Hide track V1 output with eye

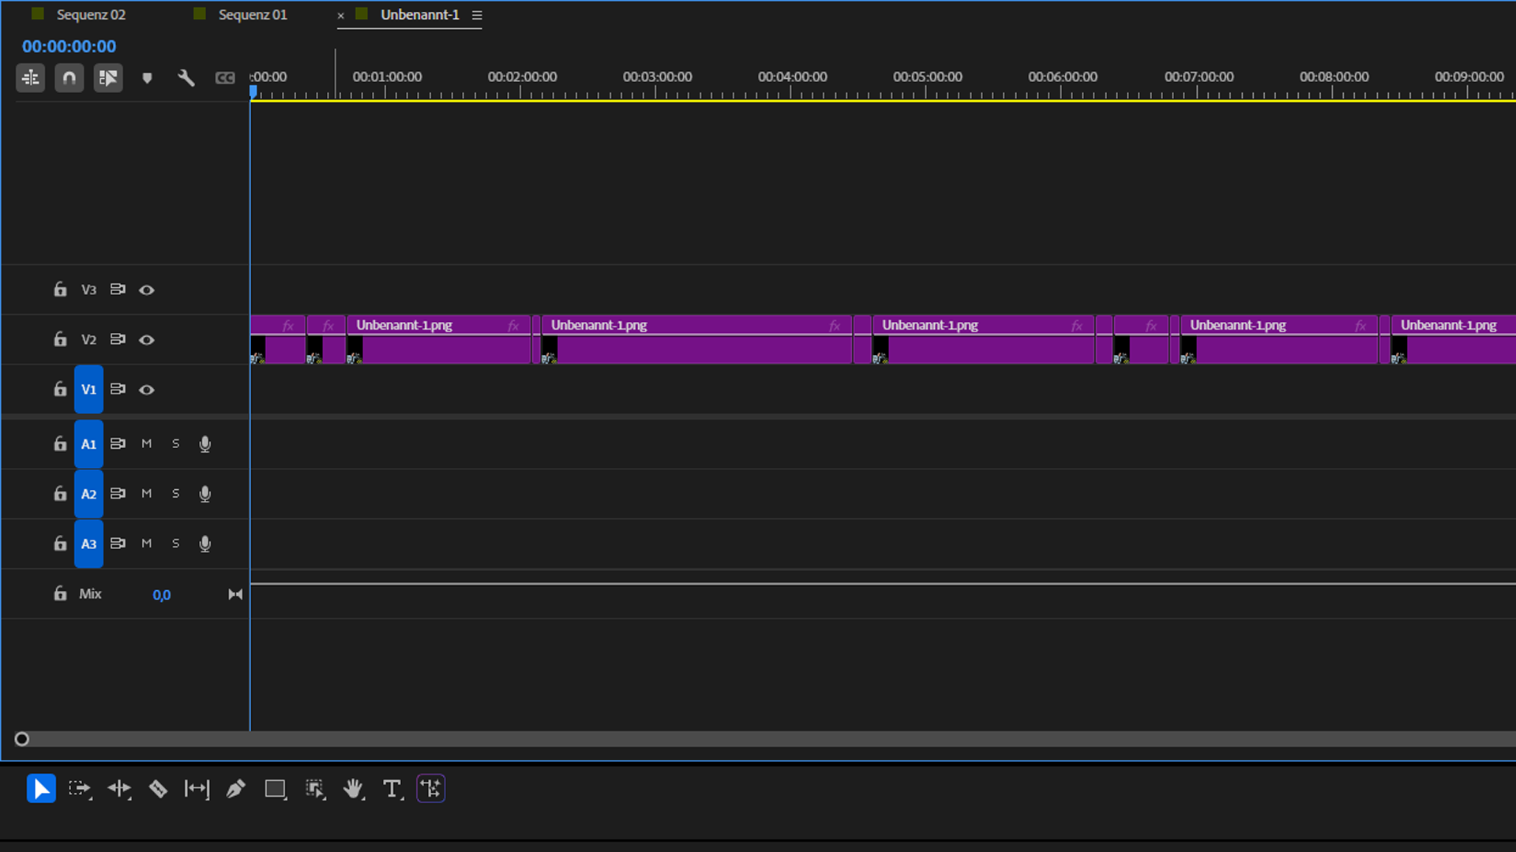(x=147, y=390)
